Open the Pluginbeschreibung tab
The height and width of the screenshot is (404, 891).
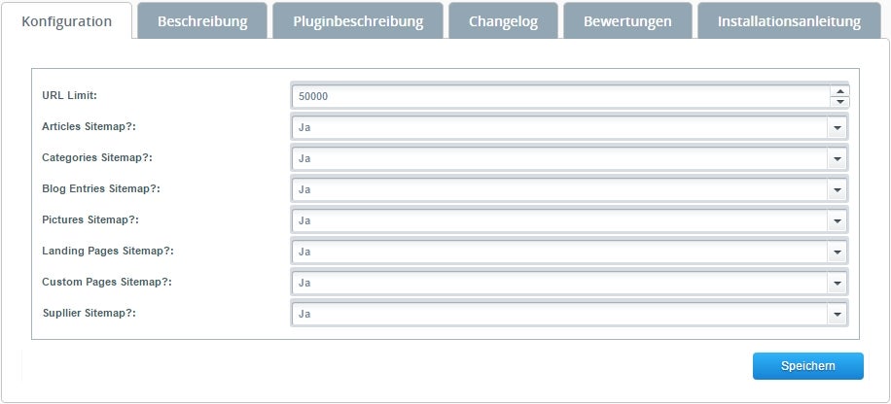[358, 21]
